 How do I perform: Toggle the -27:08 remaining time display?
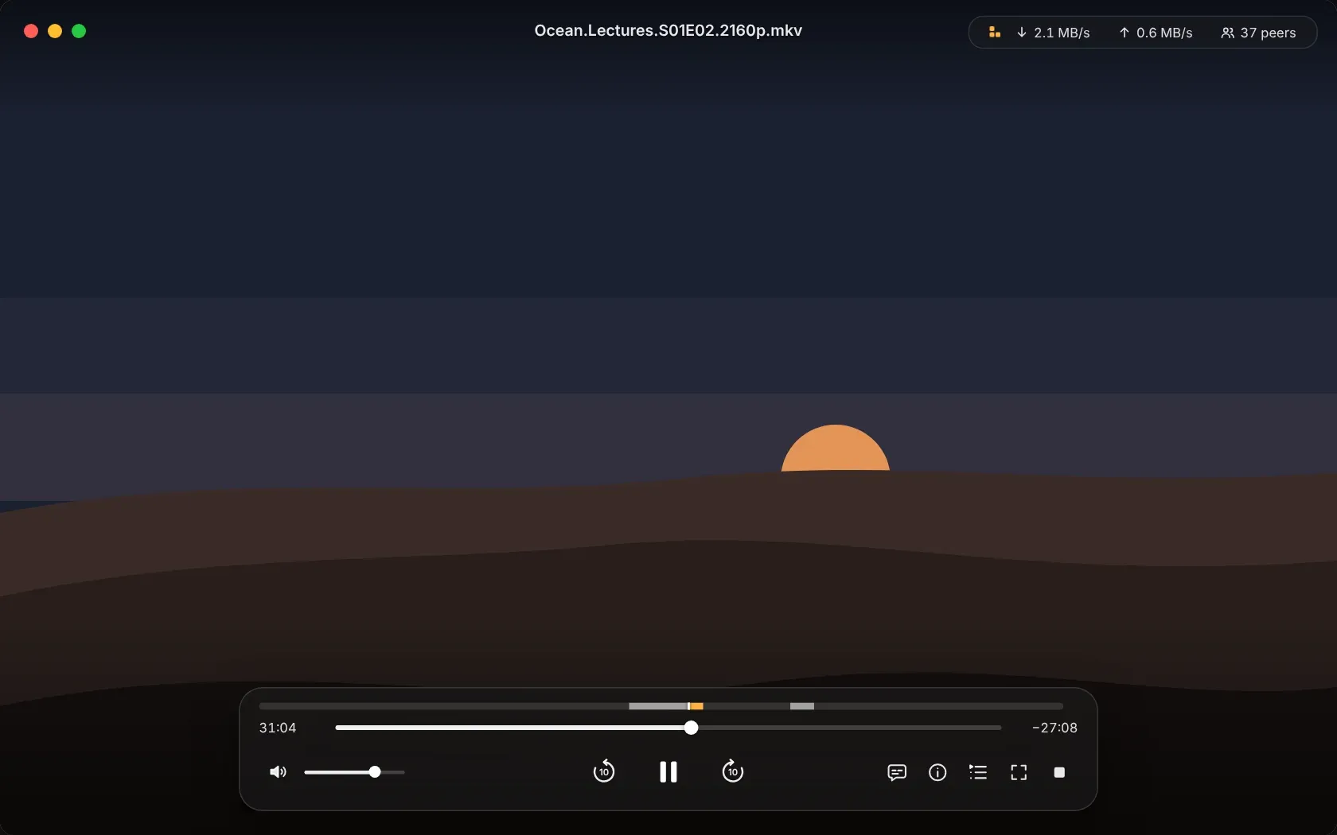(x=1054, y=728)
